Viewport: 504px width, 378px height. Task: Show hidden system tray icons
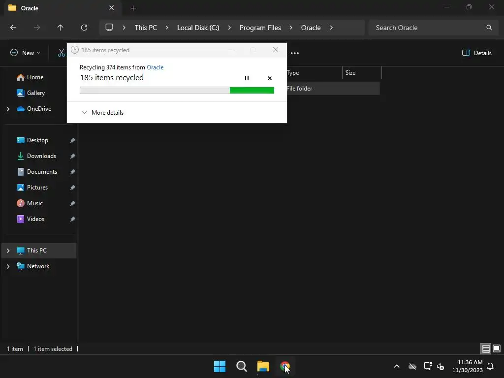[x=397, y=366]
